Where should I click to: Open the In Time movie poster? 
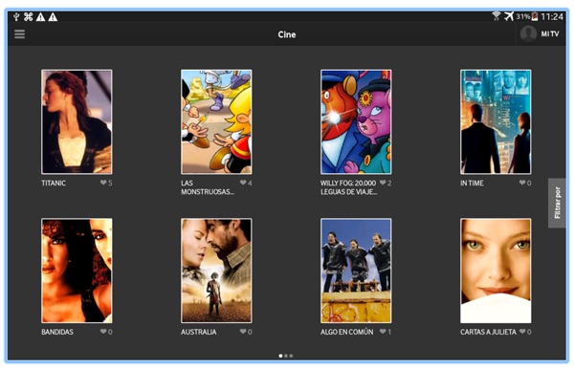[496, 121]
